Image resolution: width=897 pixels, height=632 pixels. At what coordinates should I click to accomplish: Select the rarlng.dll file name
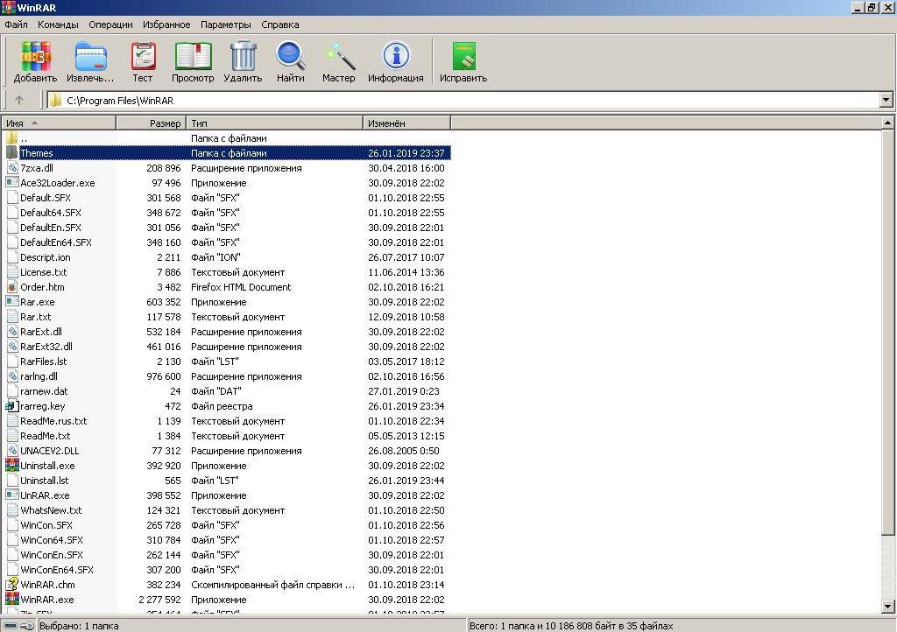click(39, 376)
